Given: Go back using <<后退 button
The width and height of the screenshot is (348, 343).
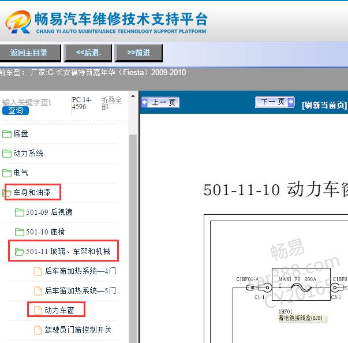Looking at the screenshot, I should point(88,53).
